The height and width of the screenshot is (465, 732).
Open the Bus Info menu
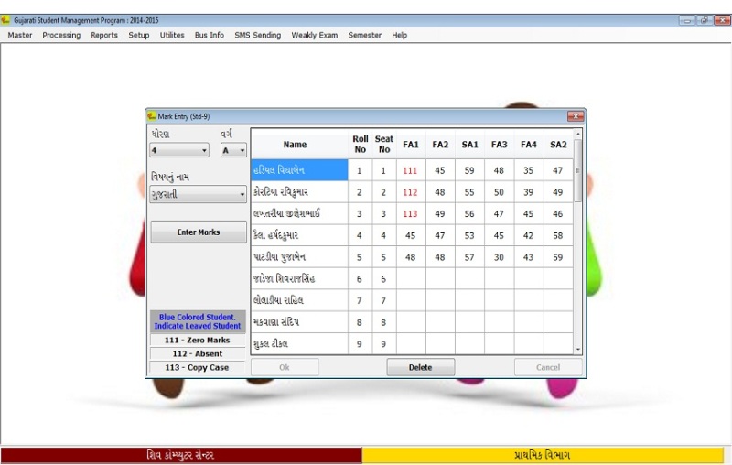[209, 36]
